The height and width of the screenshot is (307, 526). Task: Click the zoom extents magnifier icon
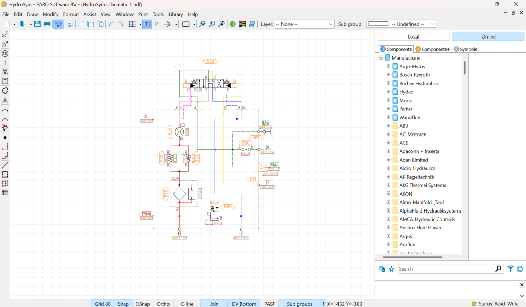click(202, 24)
